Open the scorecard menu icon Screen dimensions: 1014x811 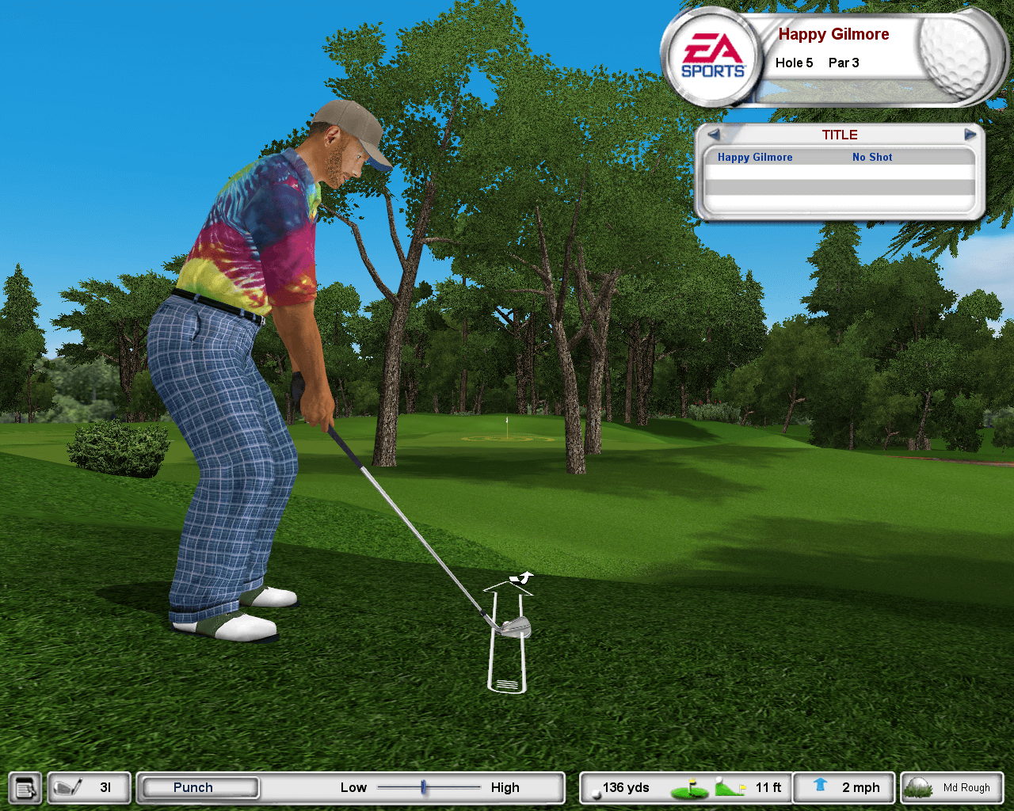[27, 788]
